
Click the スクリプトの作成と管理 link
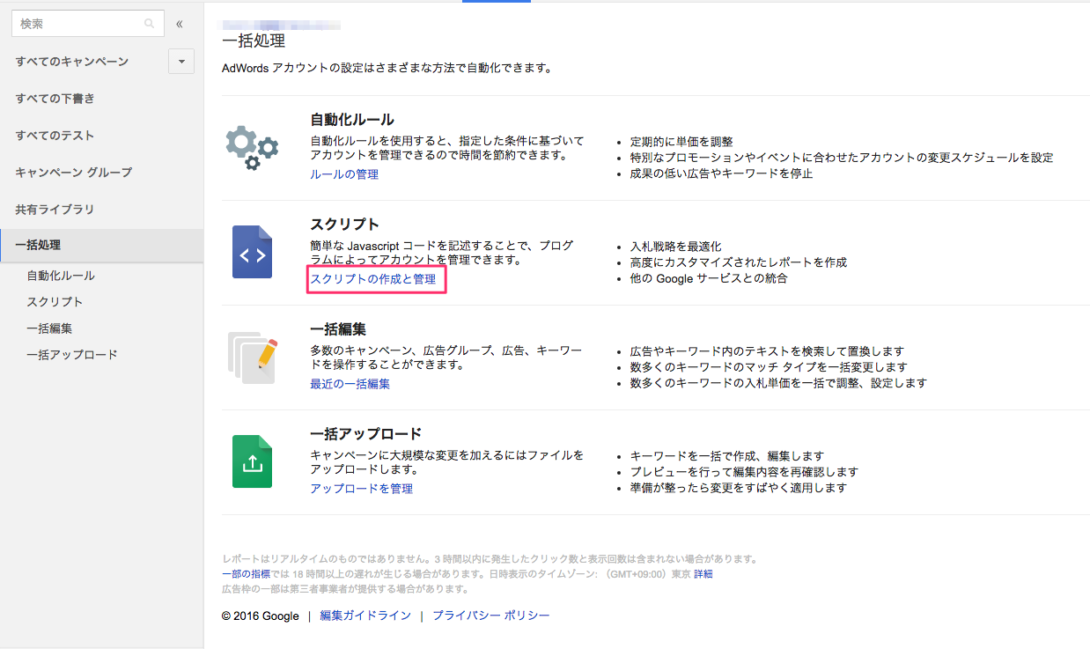[373, 279]
